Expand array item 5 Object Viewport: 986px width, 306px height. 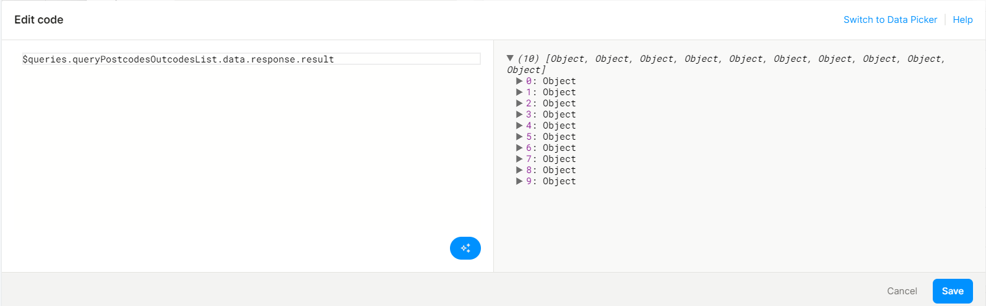point(519,137)
